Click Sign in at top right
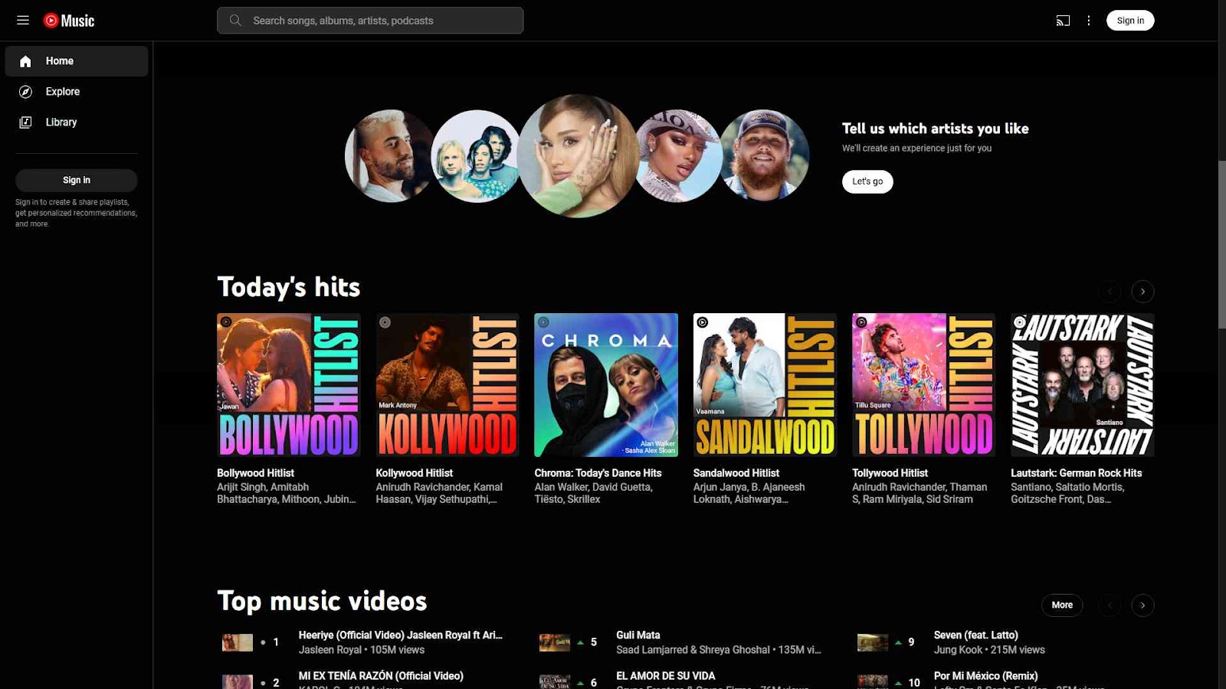 pyautogui.click(x=1130, y=21)
